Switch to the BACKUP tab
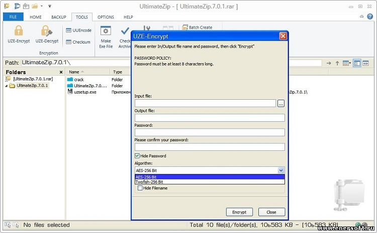This screenshot has height=233, width=377. [x=59, y=17]
